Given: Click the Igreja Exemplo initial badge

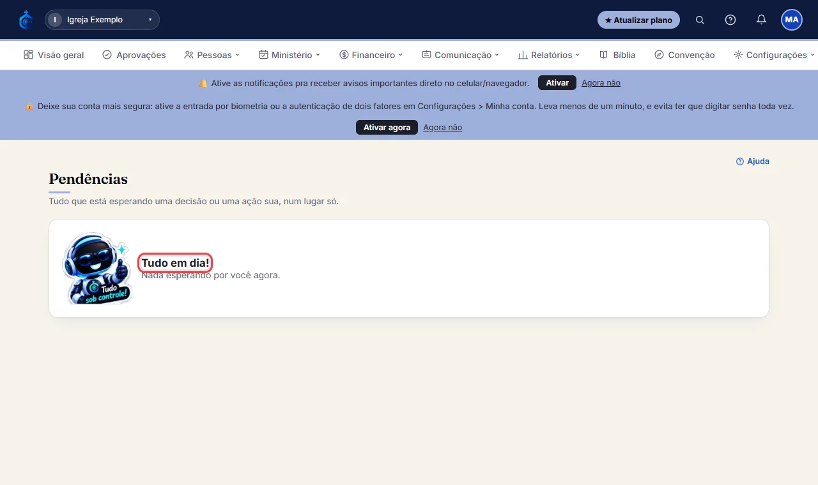Looking at the screenshot, I should [56, 20].
